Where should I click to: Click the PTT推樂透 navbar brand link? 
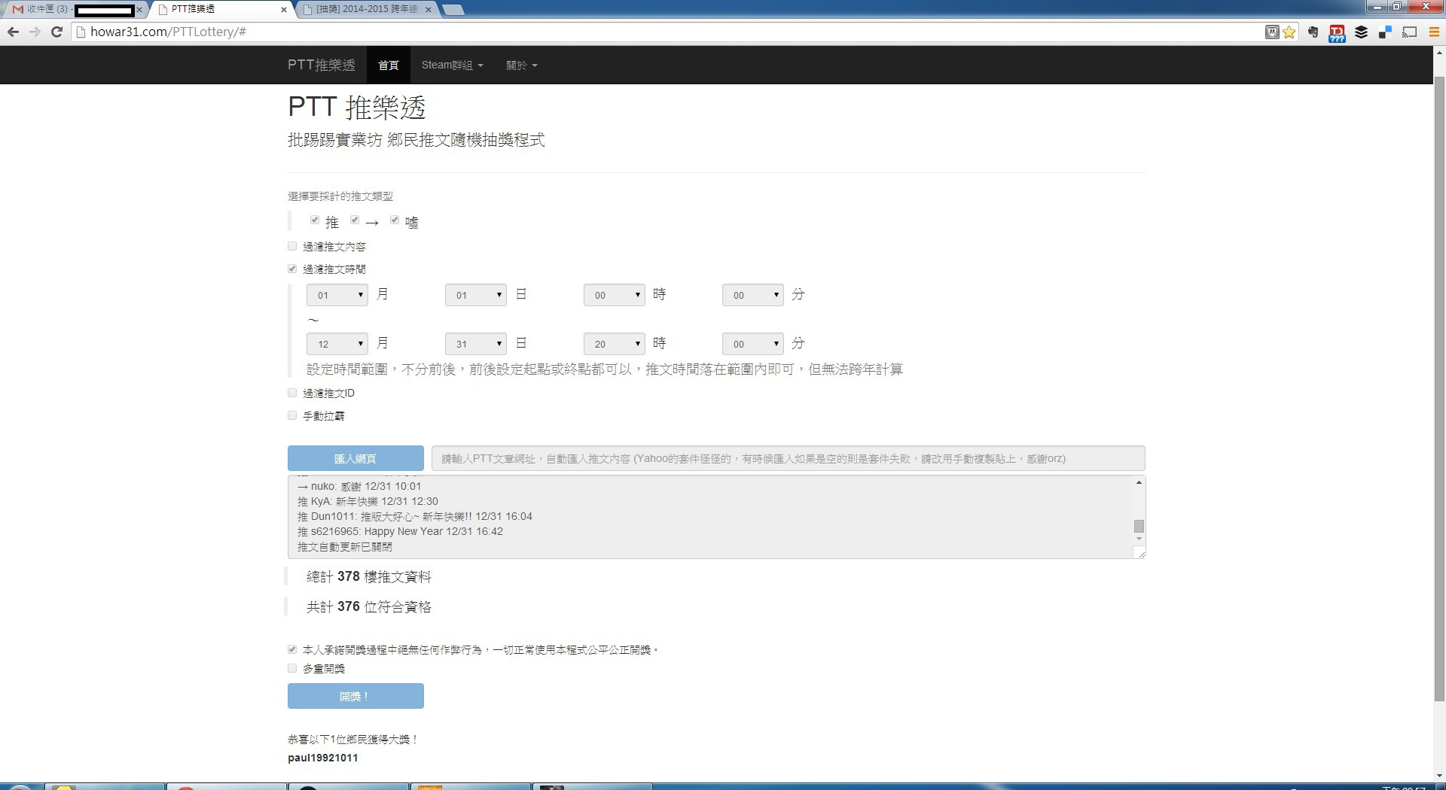[x=321, y=65]
